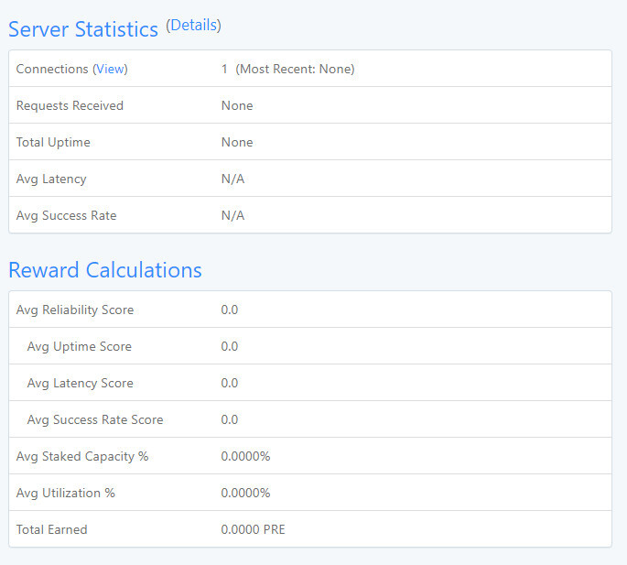The width and height of the screenshot is (627, 565).
Task: Click the Connections View link
Action: (110, 69)
